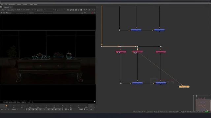Select the upper-left blue merge node
Screen dimensions: 211x118
(x=136, y=30)
